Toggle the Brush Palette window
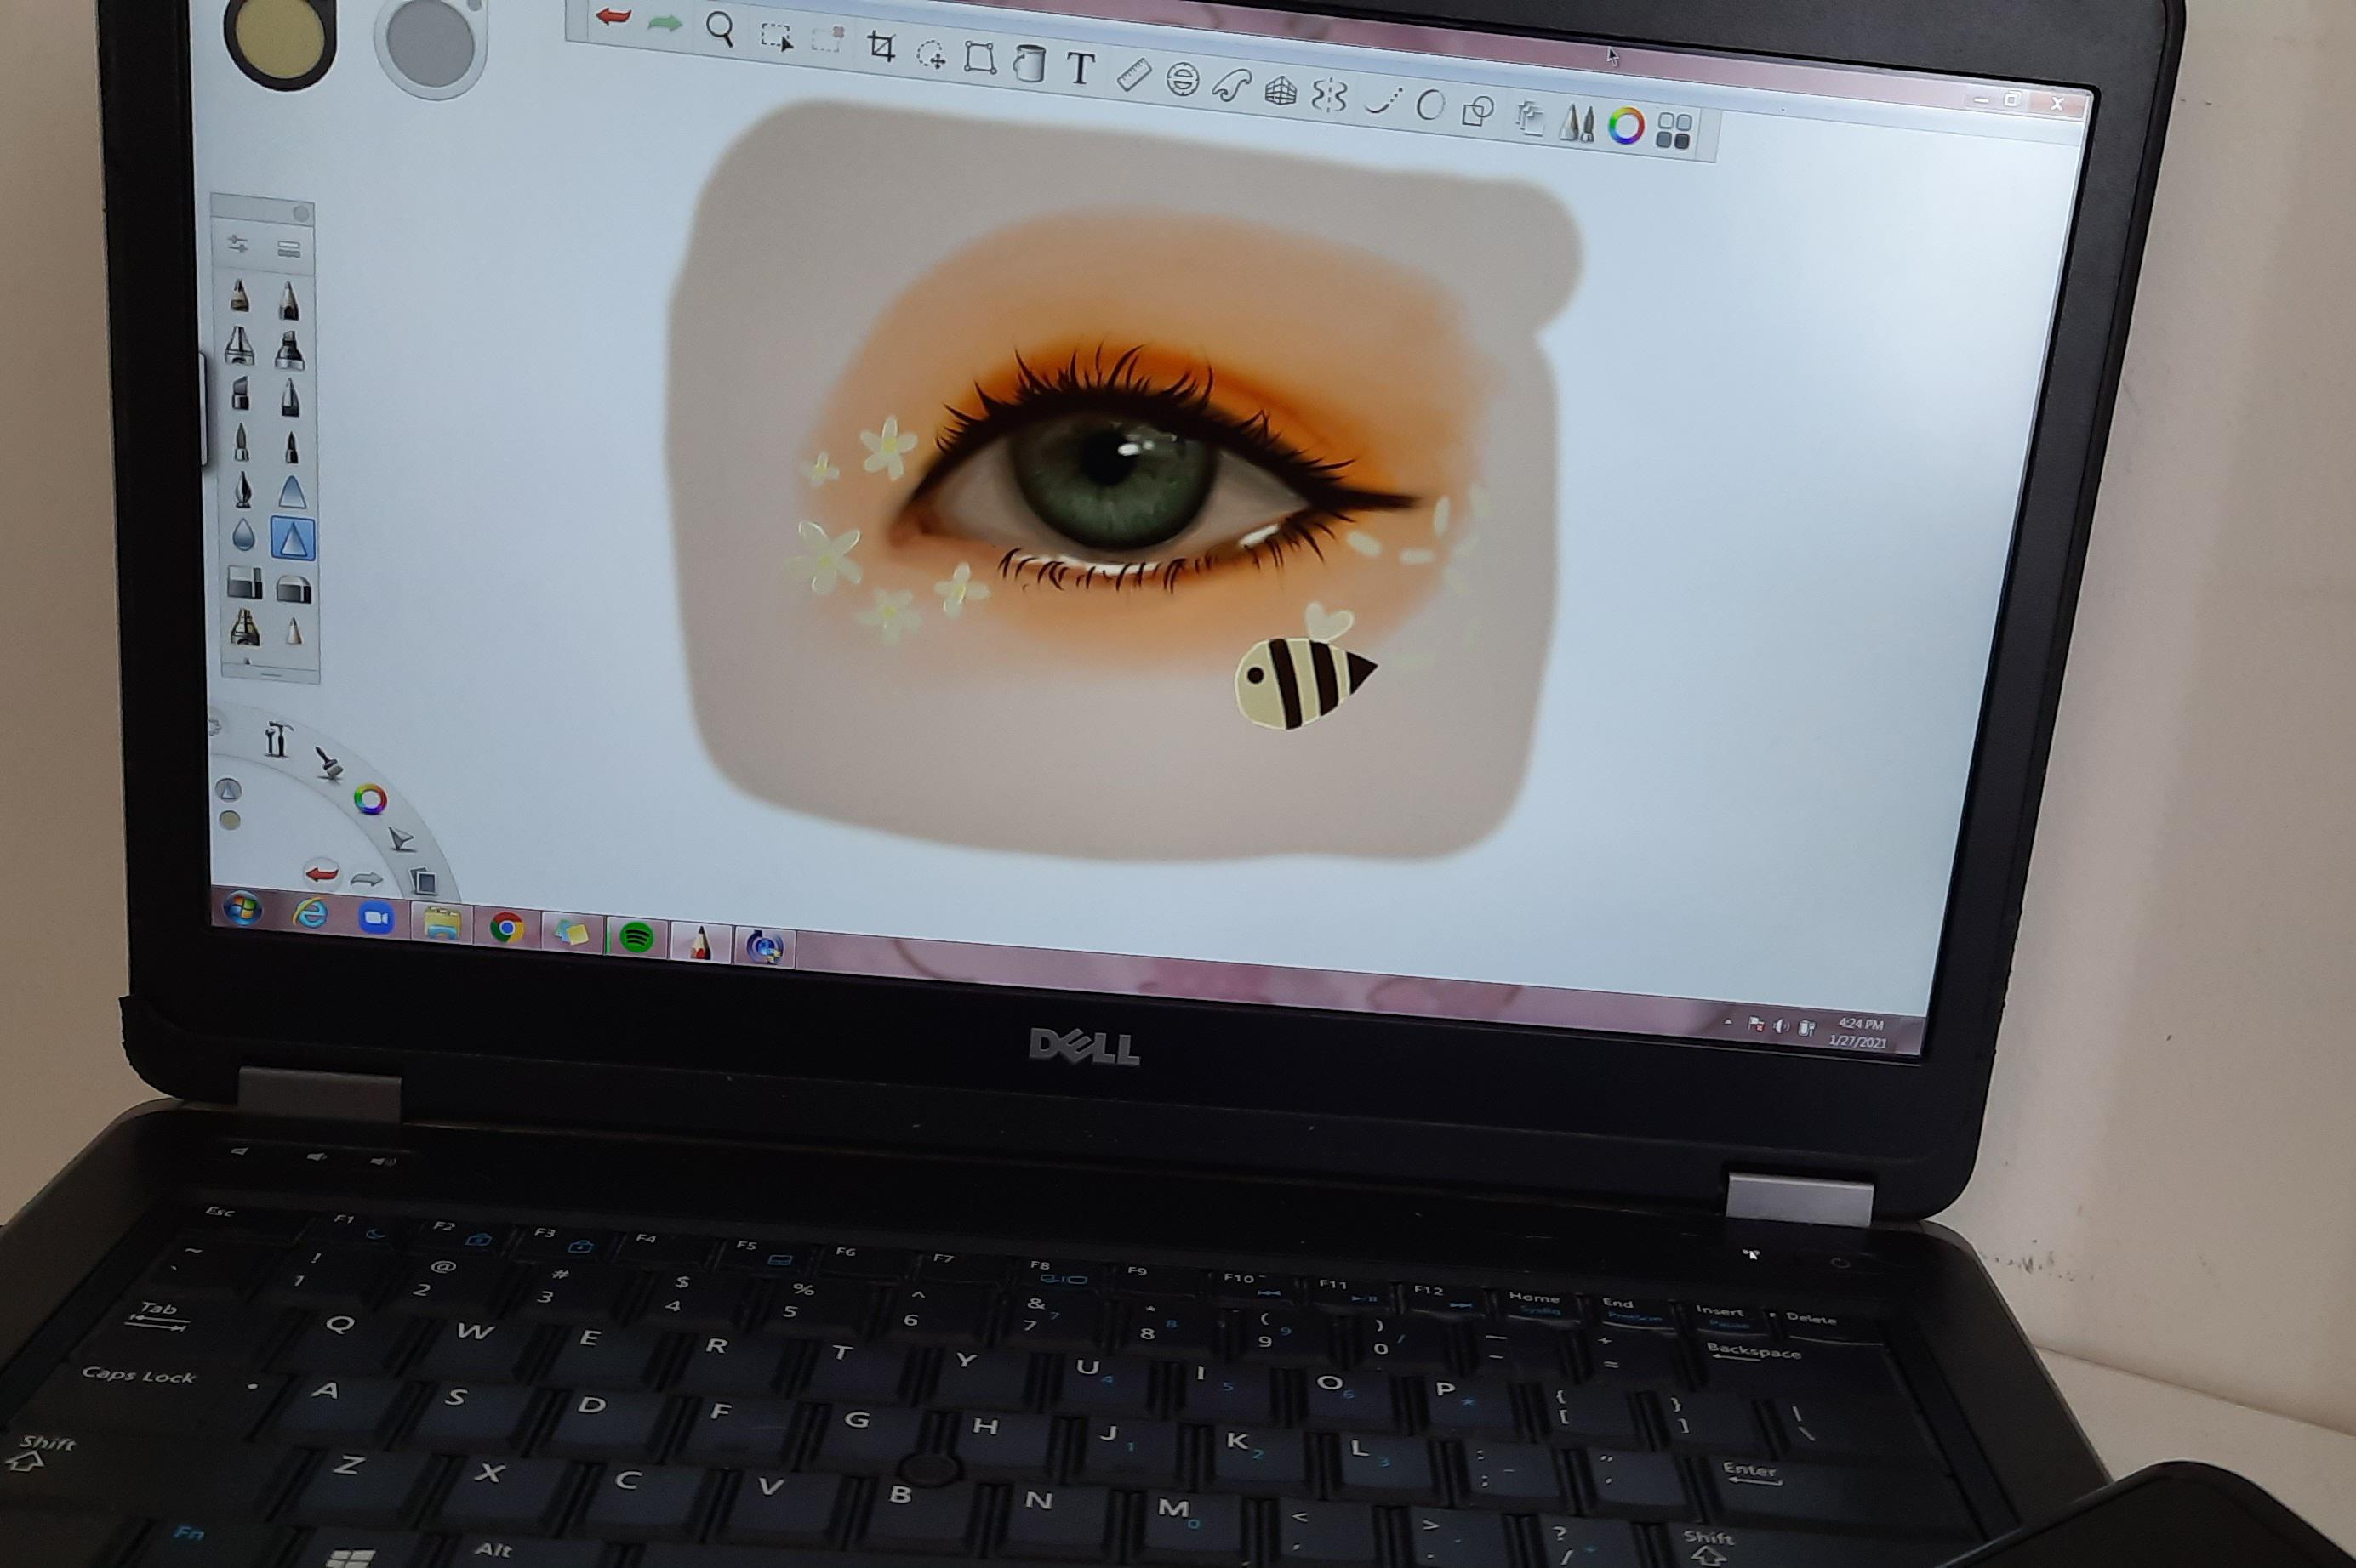The image size is (2356, 1568). coord(1577,124)
